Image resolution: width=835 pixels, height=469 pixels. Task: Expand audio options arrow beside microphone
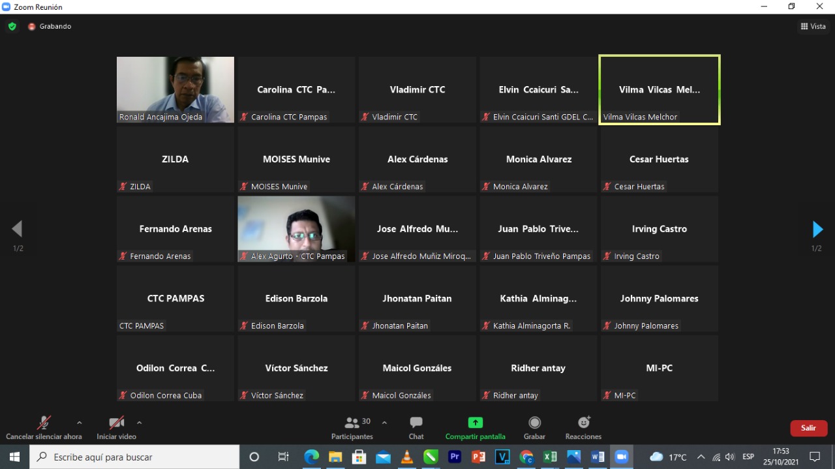80,423
